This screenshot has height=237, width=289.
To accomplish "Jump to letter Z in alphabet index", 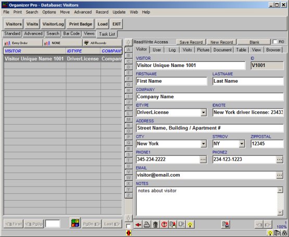I will coord(129,195).
